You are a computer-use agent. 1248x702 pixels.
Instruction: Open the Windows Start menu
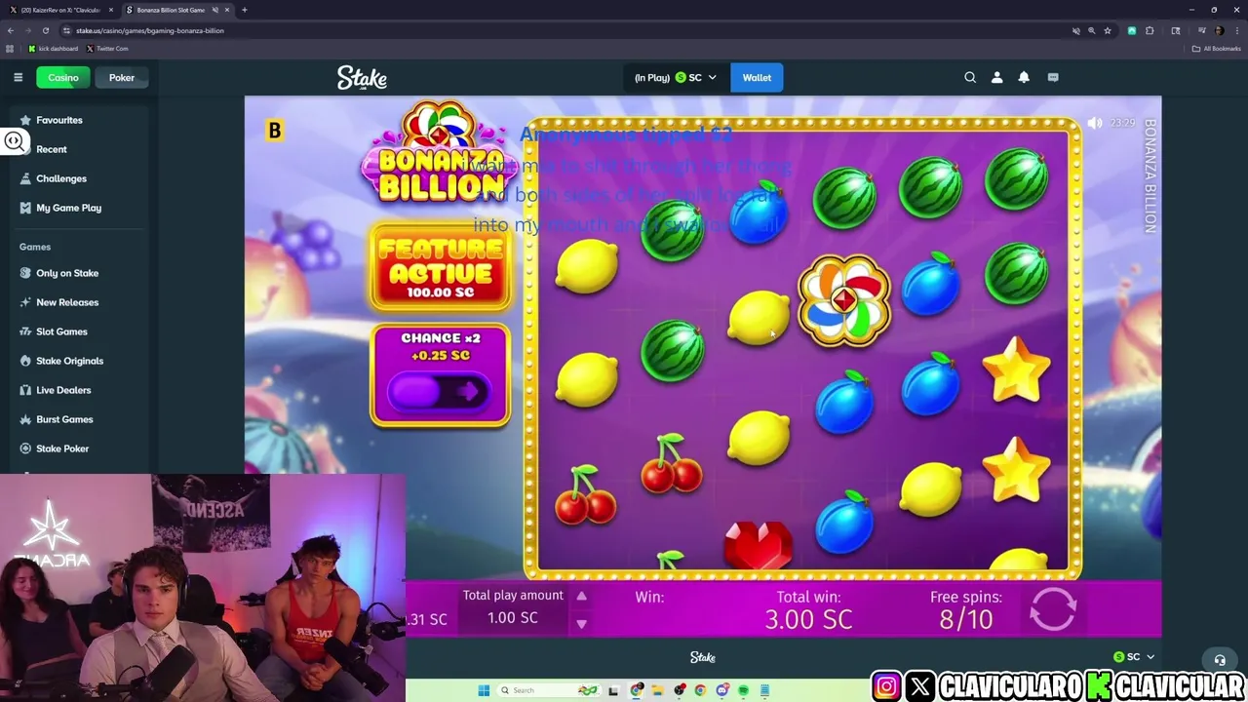click(484, 690)
